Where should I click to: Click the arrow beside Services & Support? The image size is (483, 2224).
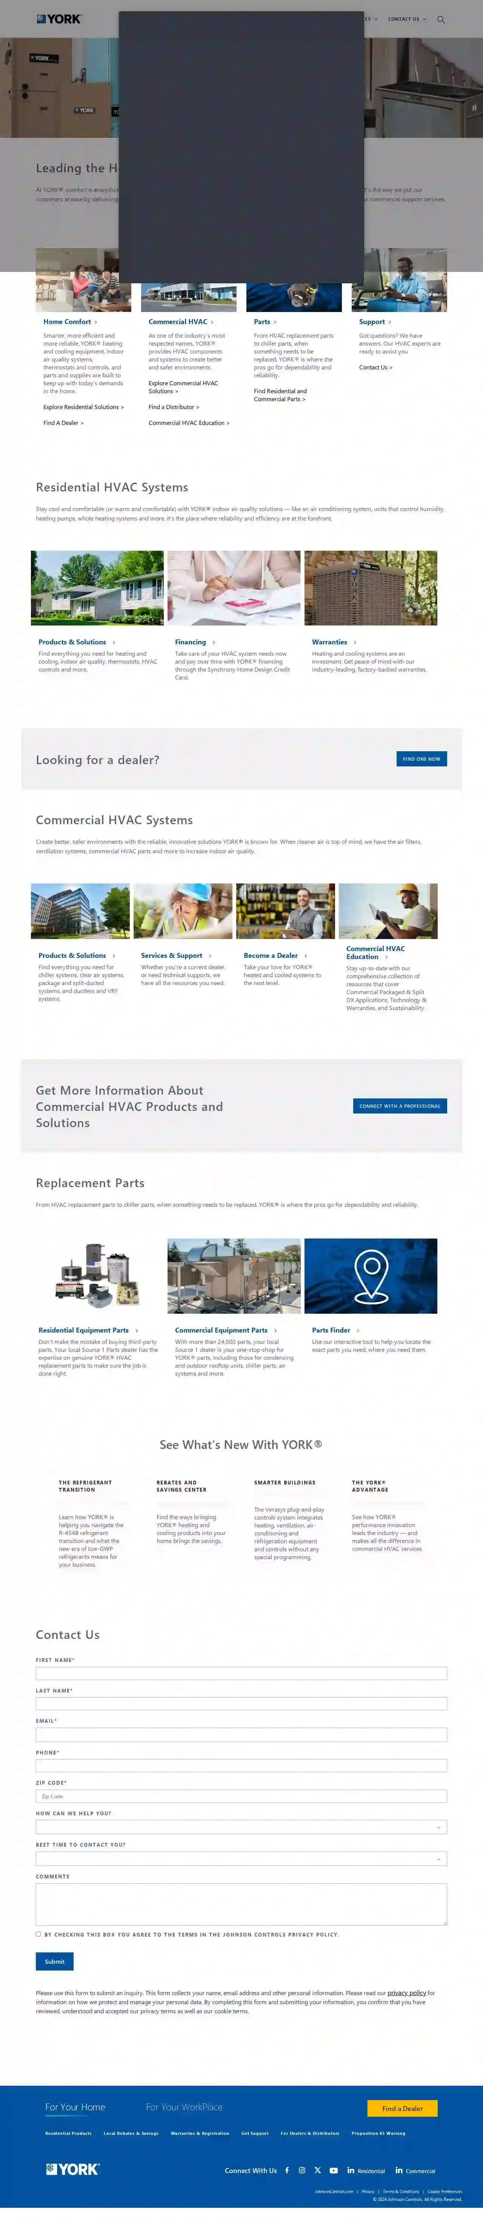click(211, 956)
